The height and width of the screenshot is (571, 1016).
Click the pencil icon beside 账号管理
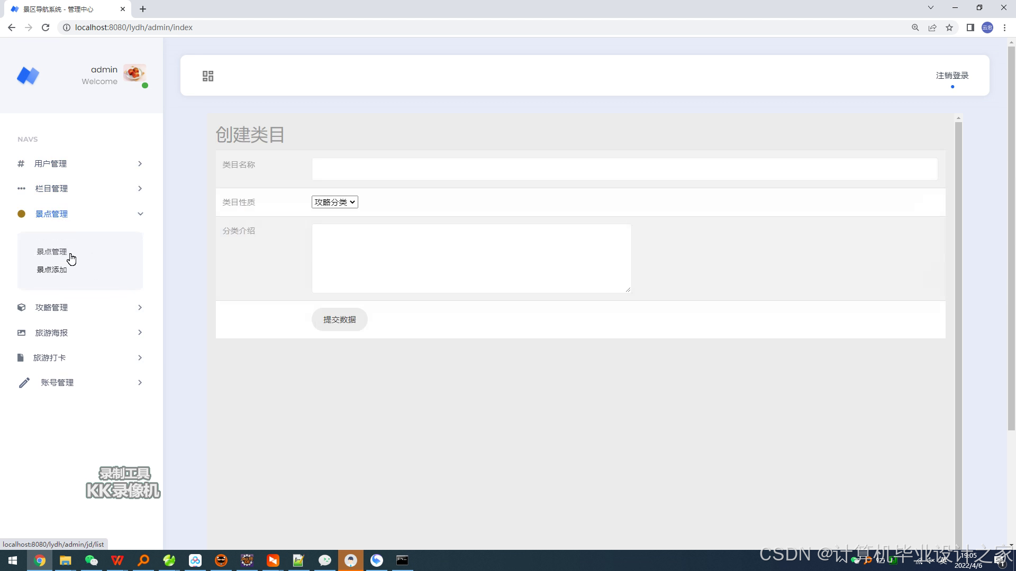(24, 383)
